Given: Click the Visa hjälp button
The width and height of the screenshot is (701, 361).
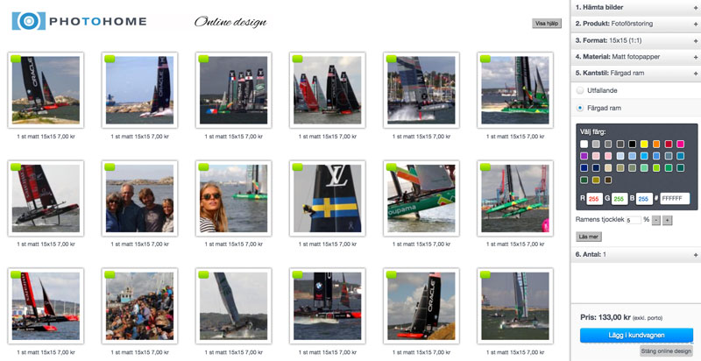Looking at the screenshot, I should point(546,24).
